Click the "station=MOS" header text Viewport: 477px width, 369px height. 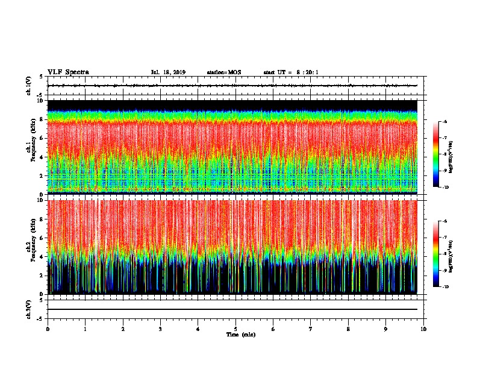click(x=224, y=72)
